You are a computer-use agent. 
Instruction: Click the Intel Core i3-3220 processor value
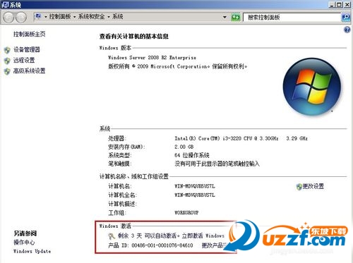tap(241, 138)
